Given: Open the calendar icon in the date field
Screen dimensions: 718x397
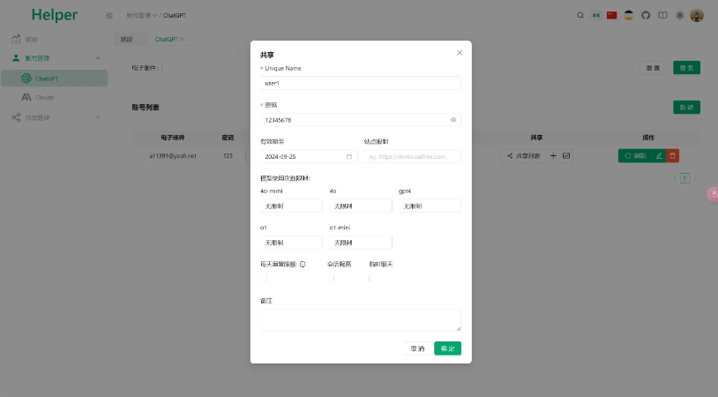Looking at the screenshot, I should pyautogui.click(x=349, y=157).
